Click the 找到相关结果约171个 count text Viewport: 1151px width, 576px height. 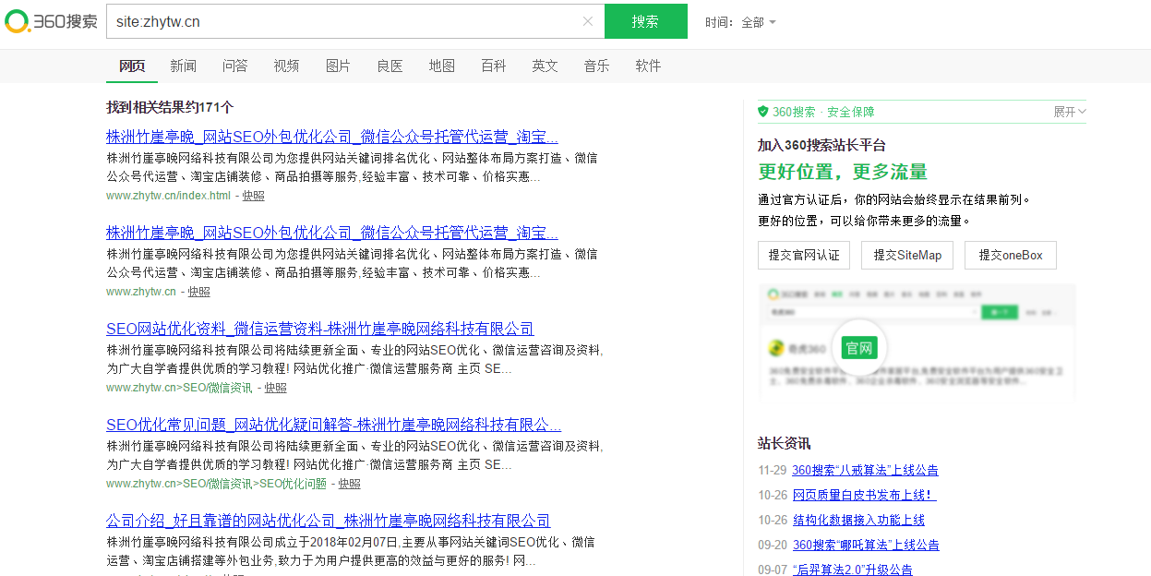click(170, 107)
